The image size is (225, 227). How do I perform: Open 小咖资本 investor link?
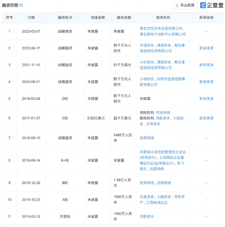coord(164,197)
